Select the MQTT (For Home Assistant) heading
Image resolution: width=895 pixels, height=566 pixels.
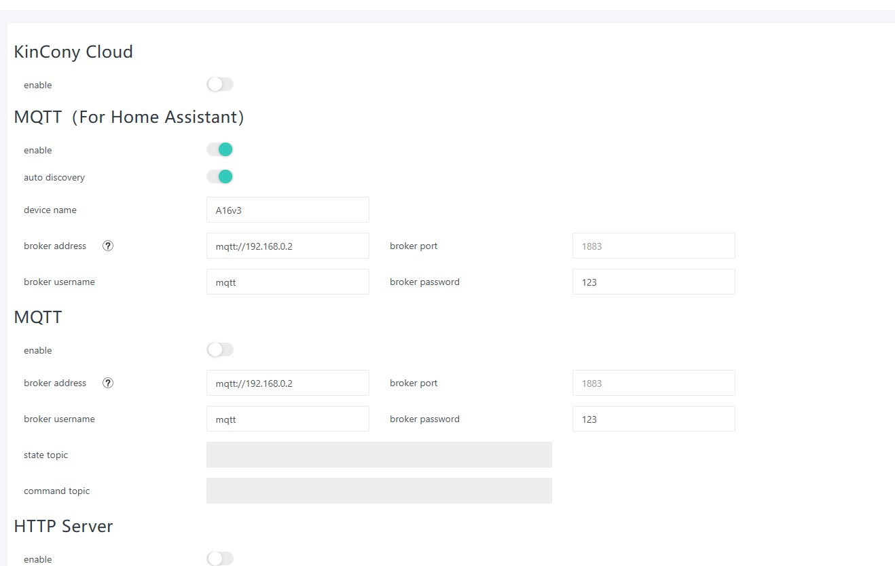tap(129, 117)
